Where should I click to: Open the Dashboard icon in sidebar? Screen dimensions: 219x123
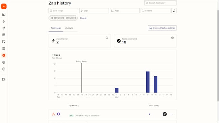[x=4, y=14]
